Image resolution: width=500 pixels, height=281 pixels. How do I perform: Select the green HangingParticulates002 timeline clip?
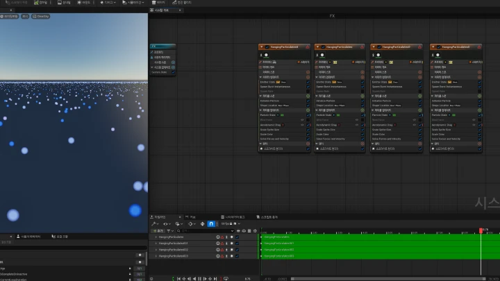(x=380, y=250)
